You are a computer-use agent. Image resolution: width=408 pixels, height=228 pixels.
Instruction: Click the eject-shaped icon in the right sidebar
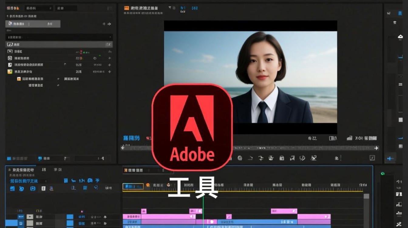tap(400, 37)
